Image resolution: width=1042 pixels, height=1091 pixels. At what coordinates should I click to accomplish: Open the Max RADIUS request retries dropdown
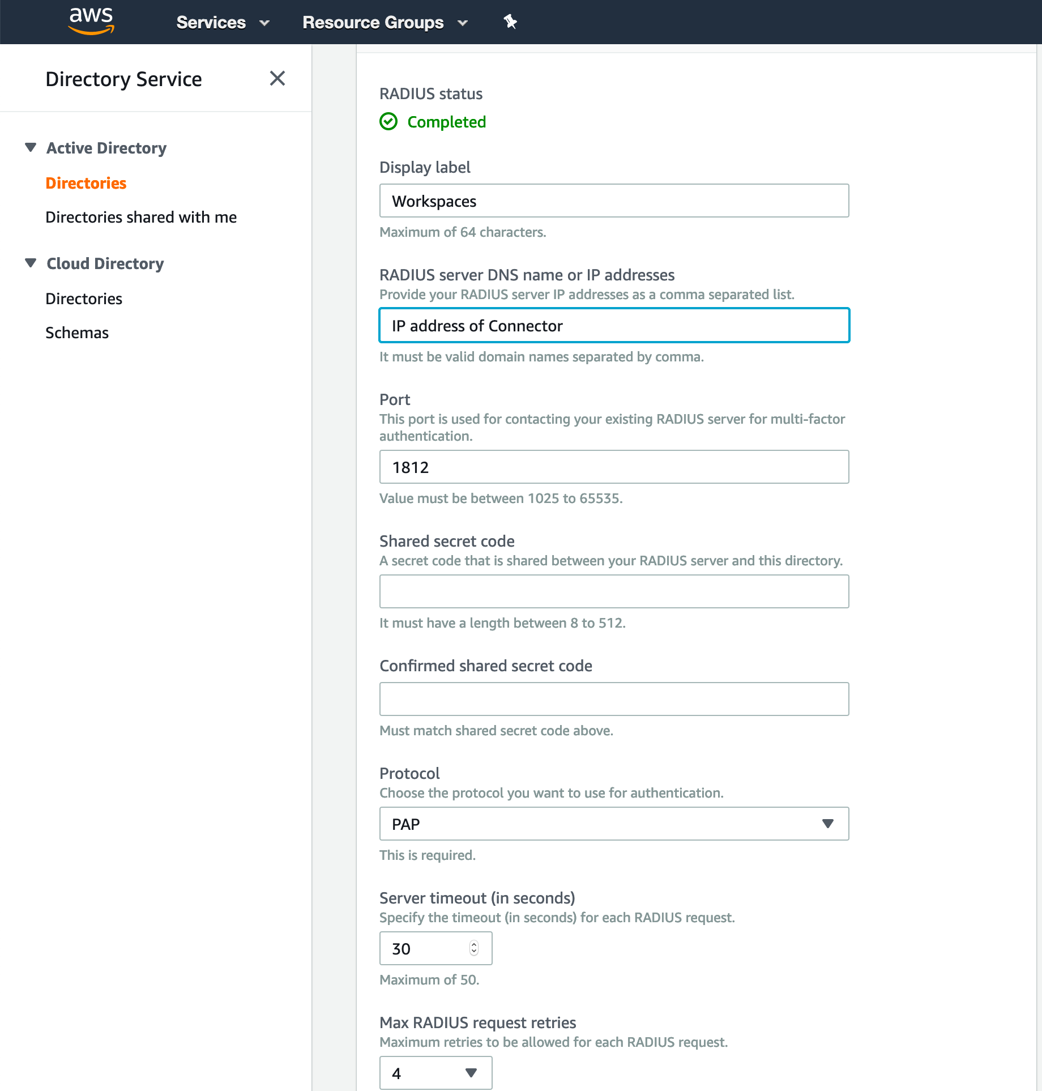(x=435, y=1072)
